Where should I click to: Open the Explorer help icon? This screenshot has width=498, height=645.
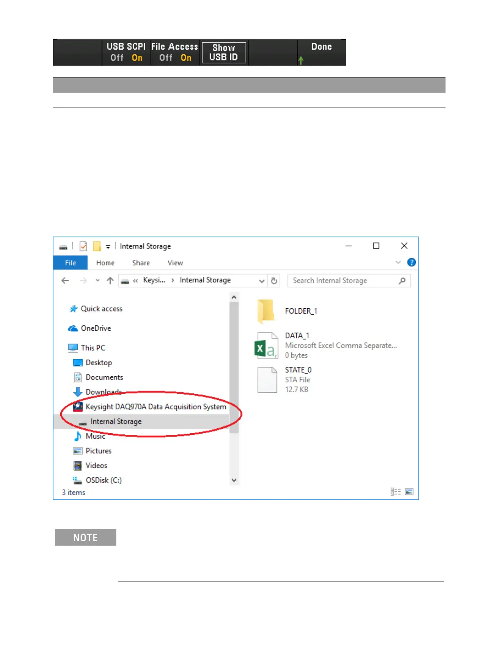click(411, 262)
